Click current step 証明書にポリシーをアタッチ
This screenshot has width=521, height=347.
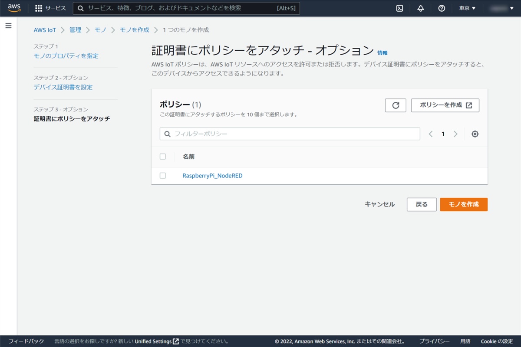72,119
